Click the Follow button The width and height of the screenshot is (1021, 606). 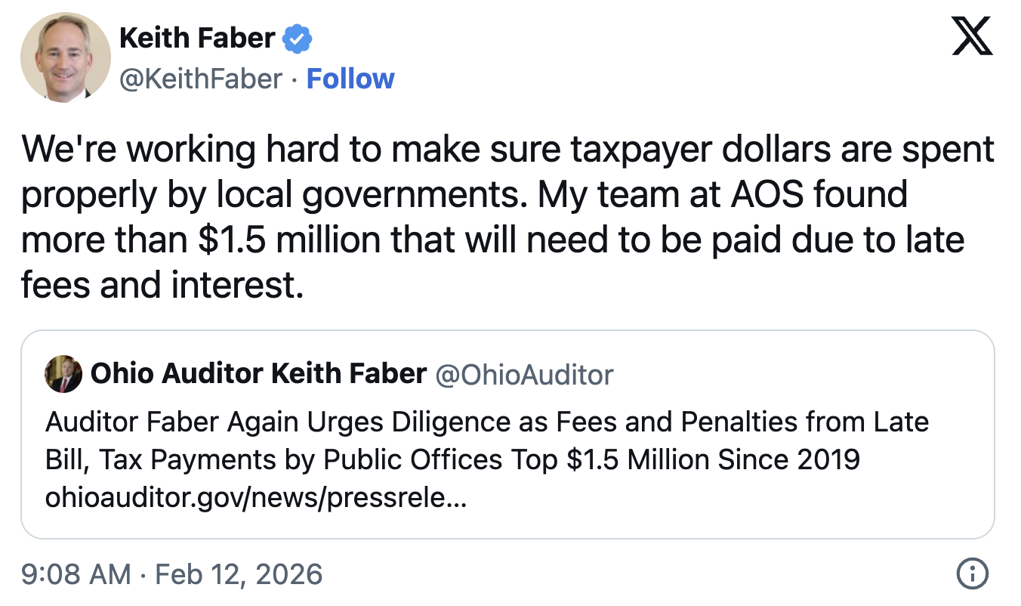pyautogui.click(x=350, y=78)
